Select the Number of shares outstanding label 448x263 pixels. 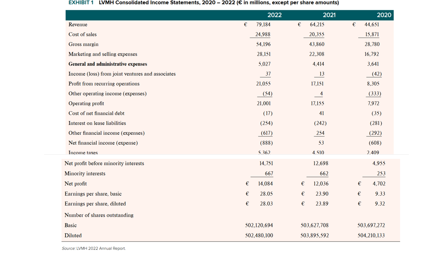(x=99, y=215)
